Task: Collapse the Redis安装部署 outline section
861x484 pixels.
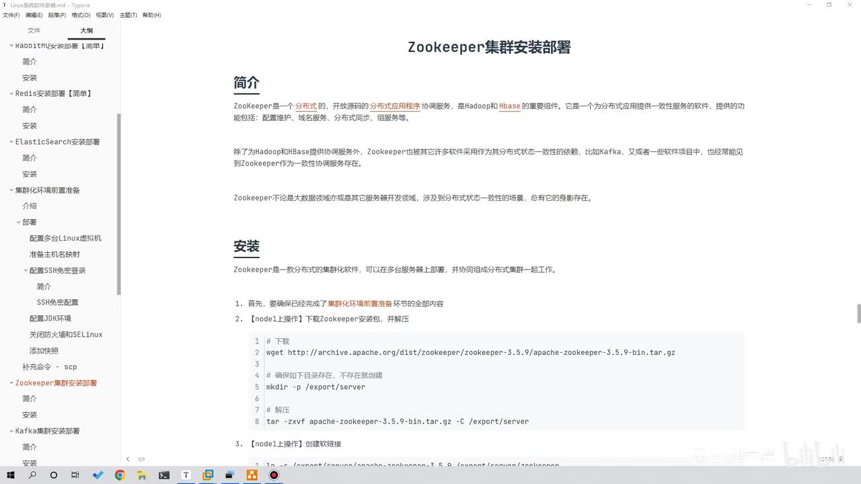Action: point(11,93)
